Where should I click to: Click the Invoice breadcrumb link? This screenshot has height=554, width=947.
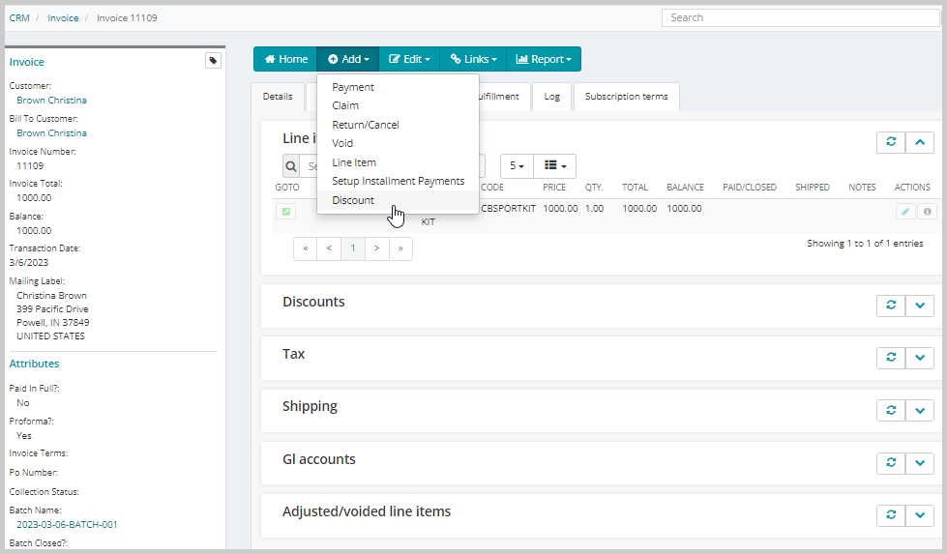click(64, 18)
